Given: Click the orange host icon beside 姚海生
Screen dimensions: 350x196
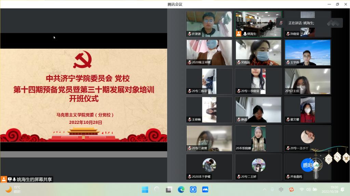Looking at the screenshot, I should pyautogui.click(x=239, y=34).
